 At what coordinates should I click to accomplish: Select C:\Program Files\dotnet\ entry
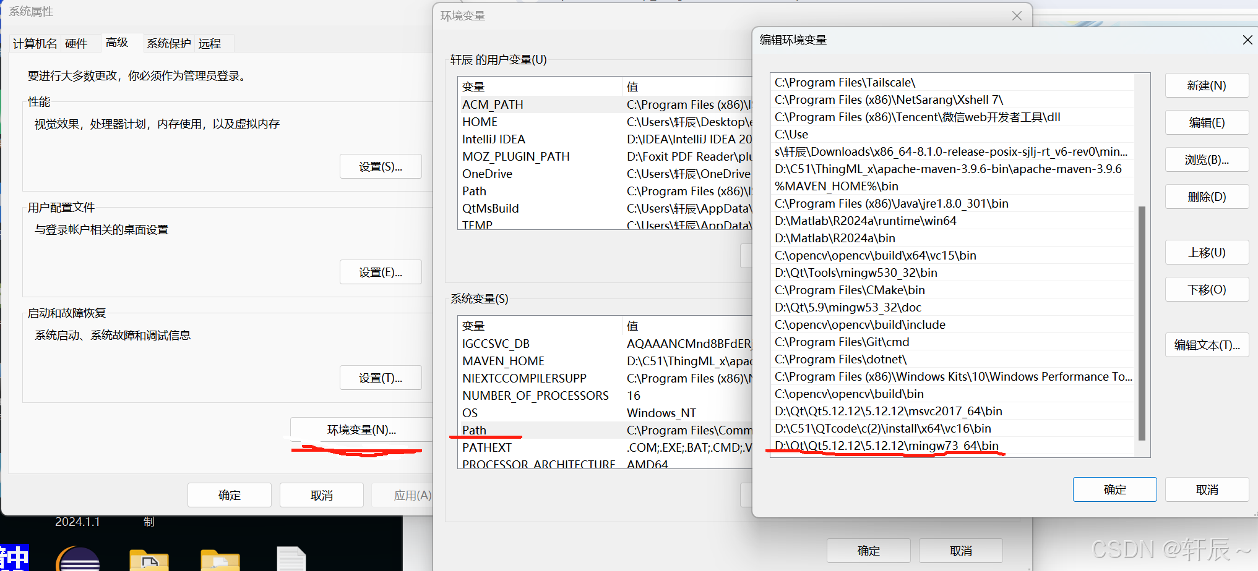952,359
